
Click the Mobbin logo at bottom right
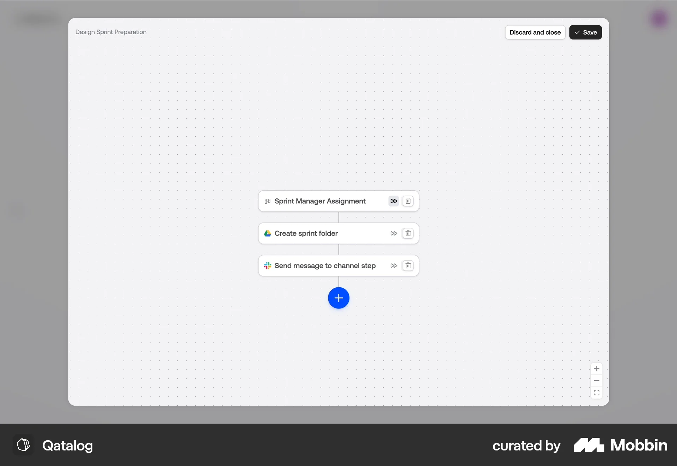tap(620, 445)
